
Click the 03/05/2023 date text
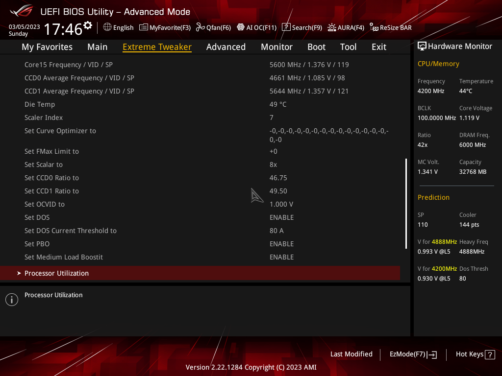25,26
